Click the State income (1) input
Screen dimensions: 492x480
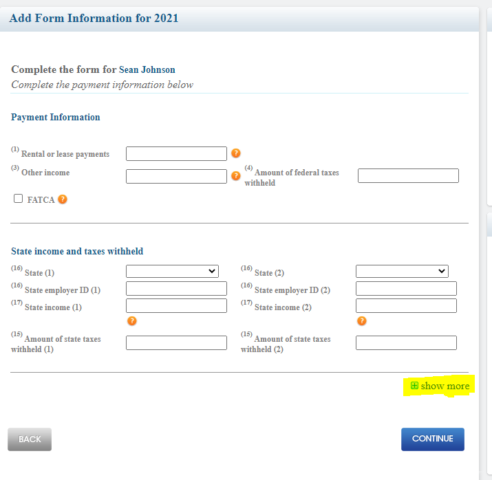click(176, 306)
